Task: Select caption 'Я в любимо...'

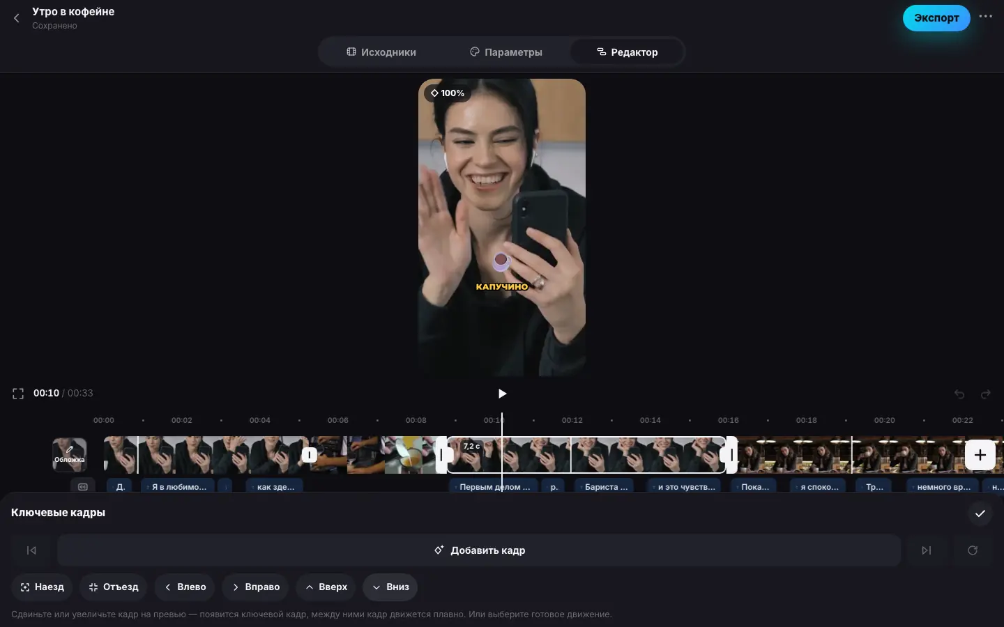Action: (178, 487)
